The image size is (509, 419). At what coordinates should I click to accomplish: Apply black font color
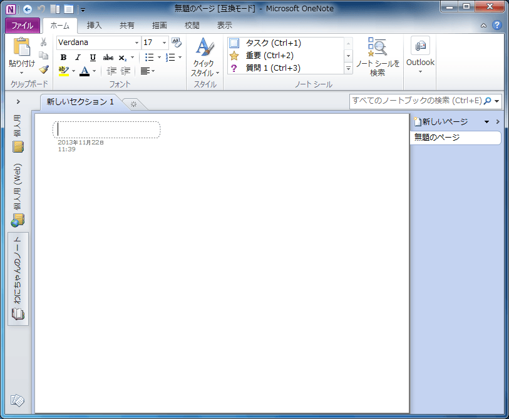[85, 71]
